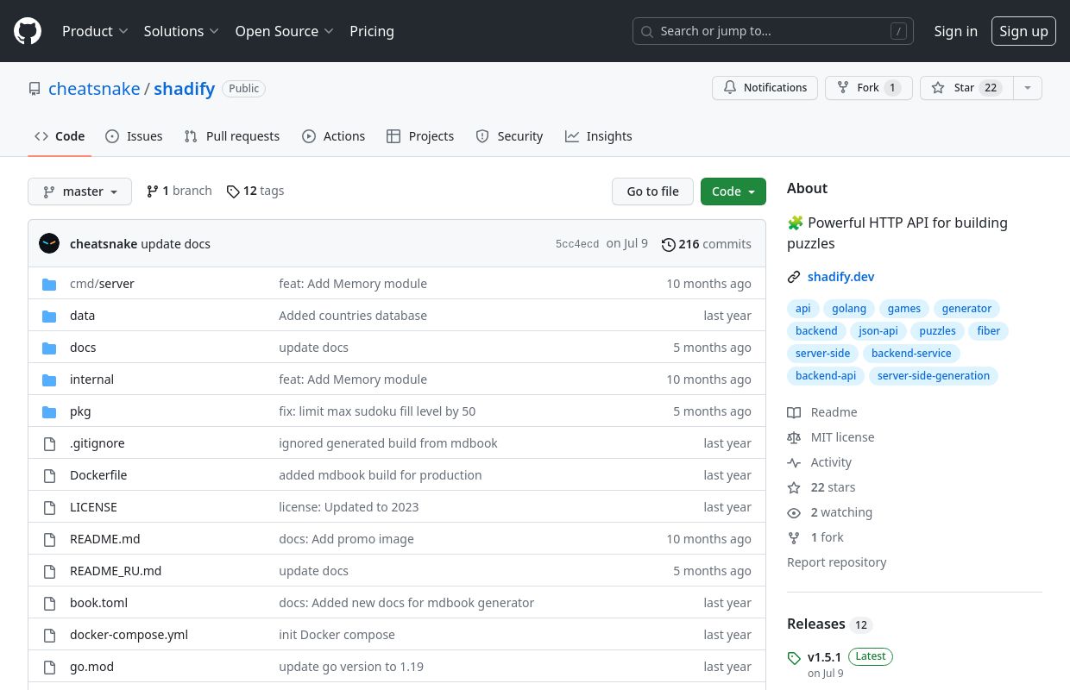Open commit hash 5cc4ecd
The height and width of the screenshot is (690, 1070).
click(x=577, y=244)
